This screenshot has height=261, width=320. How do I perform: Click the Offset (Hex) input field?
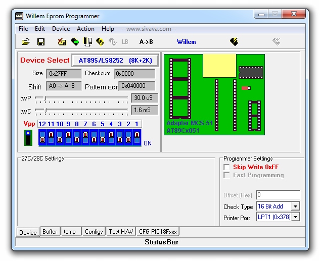point(278,195)
